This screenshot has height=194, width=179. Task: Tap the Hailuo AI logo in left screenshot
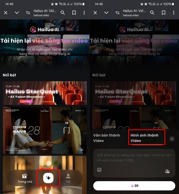pos(45,29)
